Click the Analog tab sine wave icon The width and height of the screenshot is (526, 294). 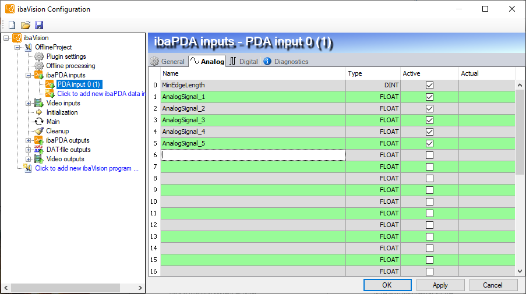click(x=195, y=61)
